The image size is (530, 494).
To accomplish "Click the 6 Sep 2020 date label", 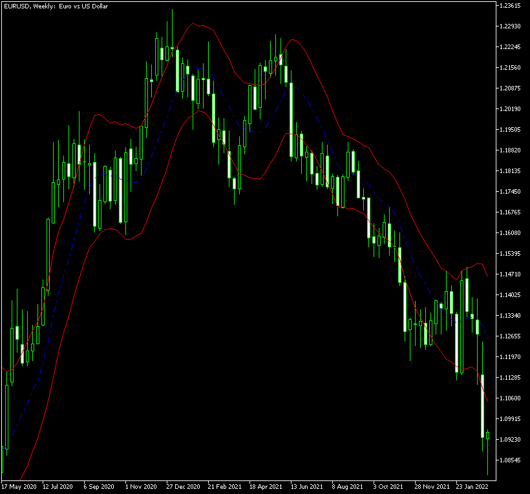I will pos(100,486).
